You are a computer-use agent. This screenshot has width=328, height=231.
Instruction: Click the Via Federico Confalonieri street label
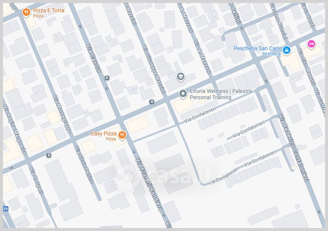294,148
